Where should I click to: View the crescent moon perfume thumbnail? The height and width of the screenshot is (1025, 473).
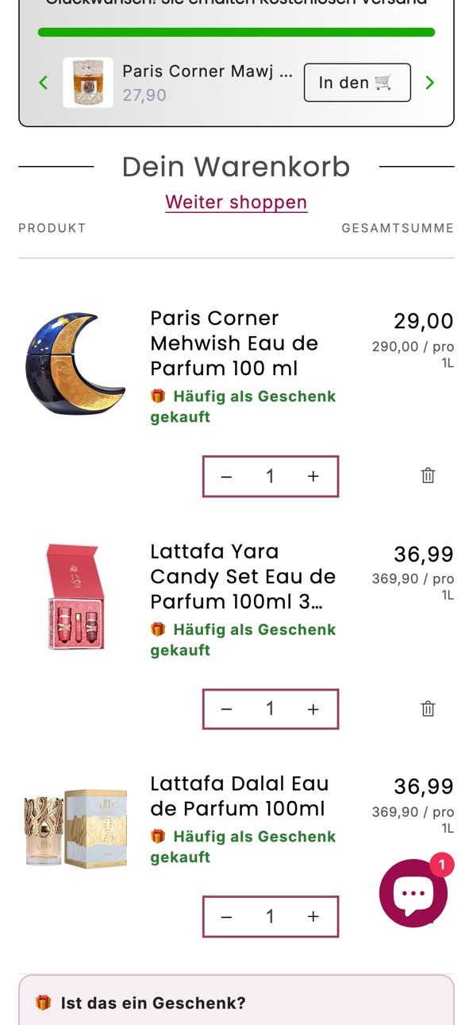tap(75, 363)
